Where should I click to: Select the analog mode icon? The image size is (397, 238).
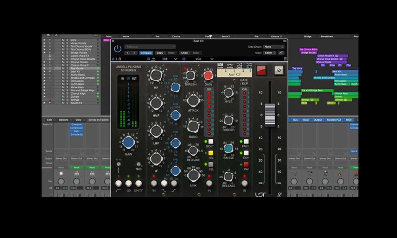230,66
